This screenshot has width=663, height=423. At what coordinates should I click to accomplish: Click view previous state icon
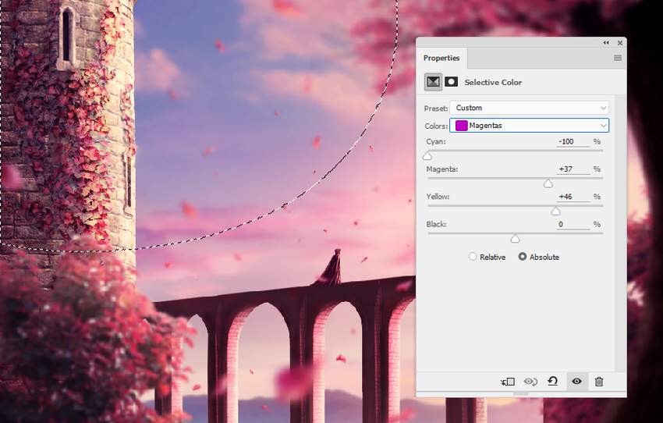530,382
